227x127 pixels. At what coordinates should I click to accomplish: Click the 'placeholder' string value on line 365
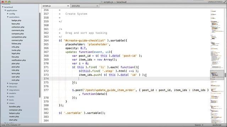98,44
